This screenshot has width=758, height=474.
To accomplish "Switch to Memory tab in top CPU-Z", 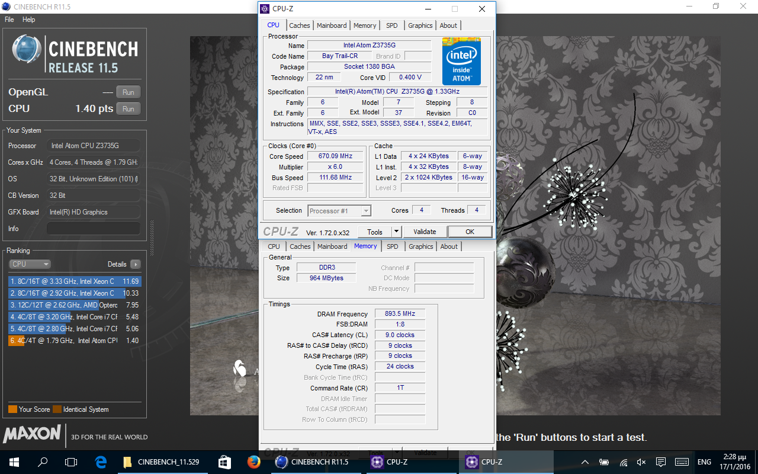I will (x=365, y=25).
